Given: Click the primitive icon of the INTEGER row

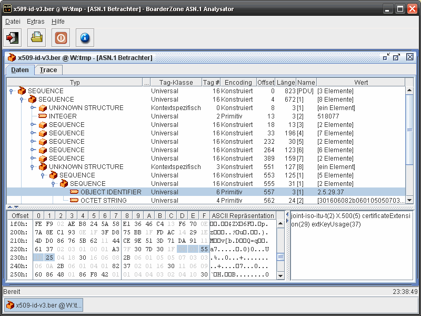Looking at the screenshot, I should tap(43, 116).
